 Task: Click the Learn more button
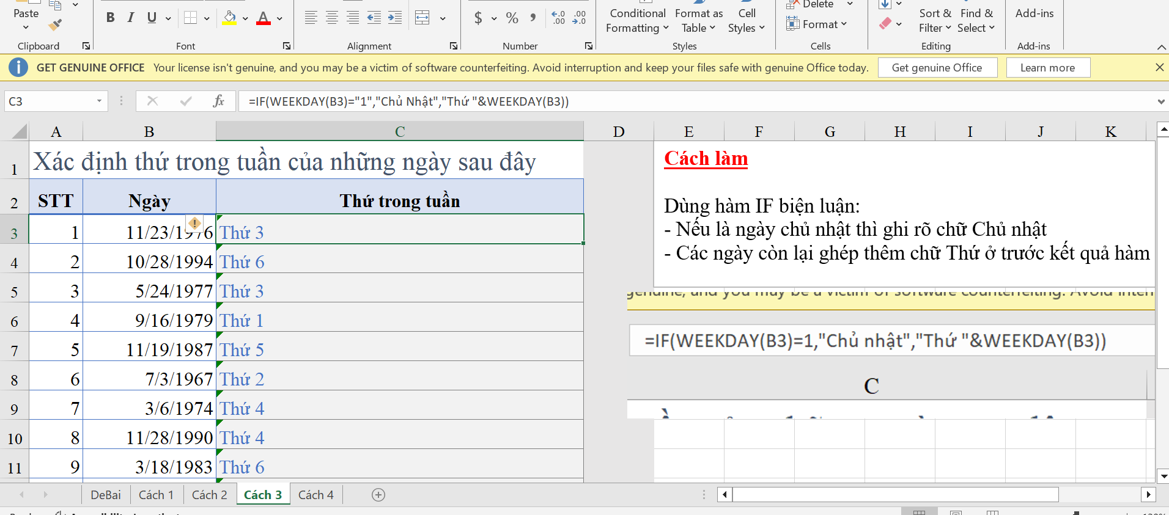tap(1047, 68)
